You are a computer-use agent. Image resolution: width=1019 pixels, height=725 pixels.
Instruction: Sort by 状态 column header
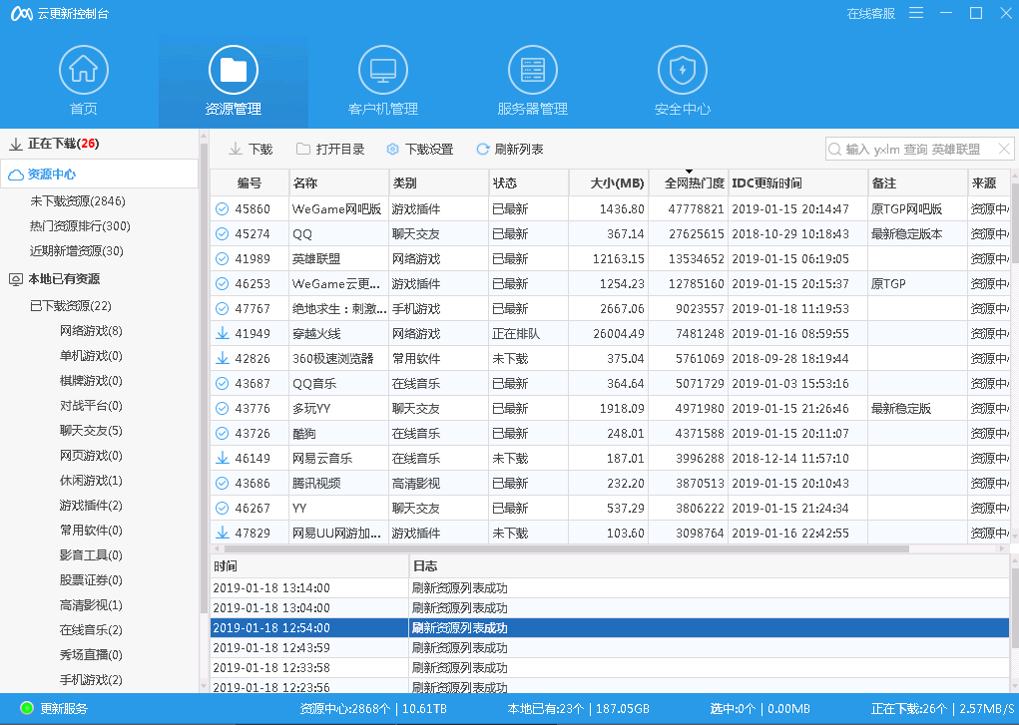pyautogui.click(x=529, y=183)
